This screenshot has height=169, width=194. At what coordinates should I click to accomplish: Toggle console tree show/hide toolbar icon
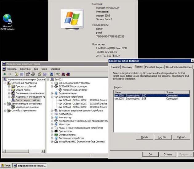[22, 74]
